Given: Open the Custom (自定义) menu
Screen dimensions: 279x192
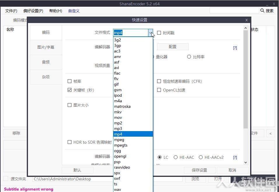Looking at the screenshot, I should (x=74, y=11).
